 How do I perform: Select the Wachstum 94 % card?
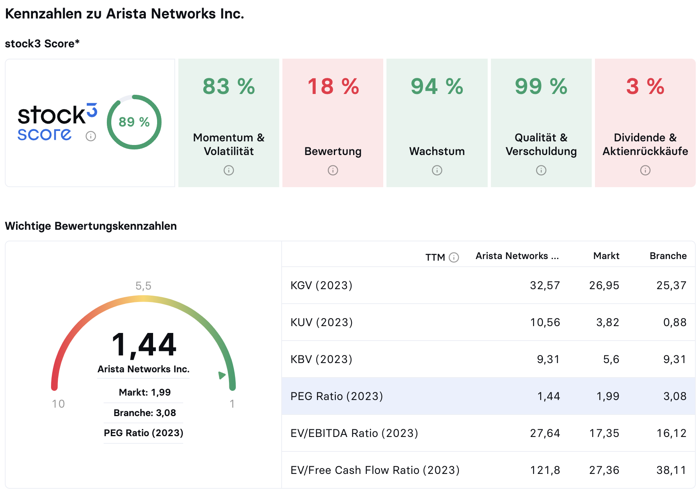point(437,123)
